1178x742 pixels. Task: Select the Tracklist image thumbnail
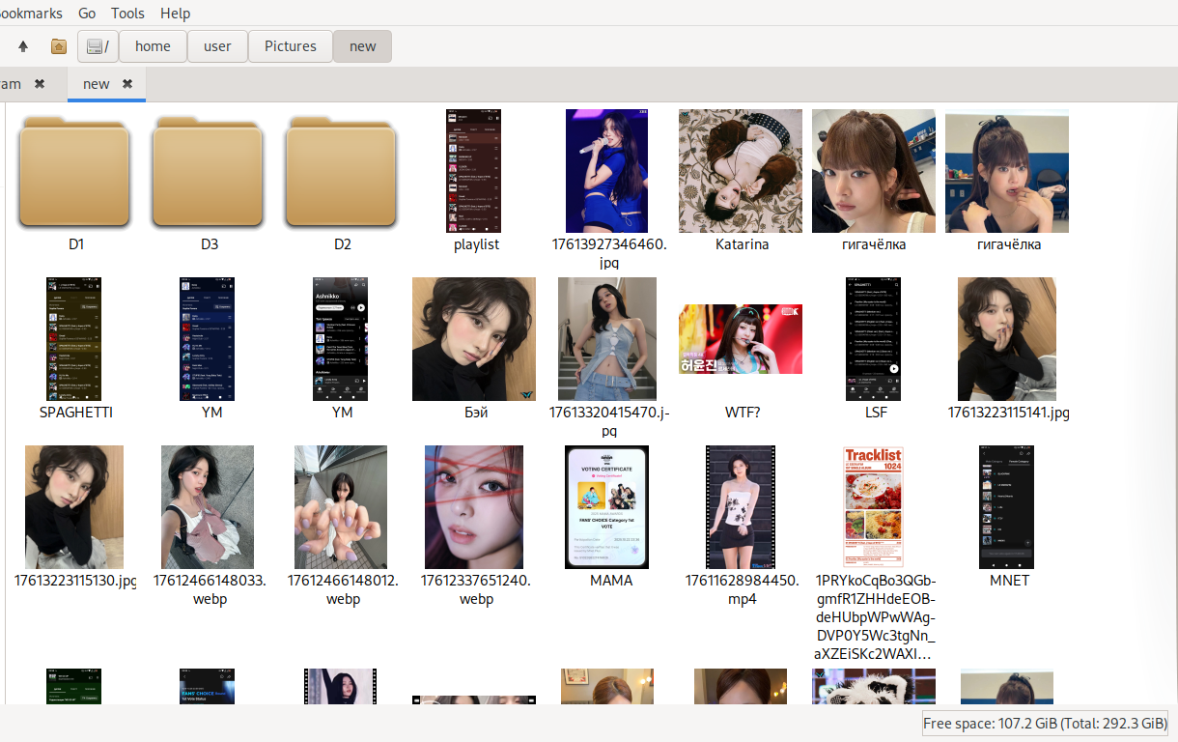(873, 507)
